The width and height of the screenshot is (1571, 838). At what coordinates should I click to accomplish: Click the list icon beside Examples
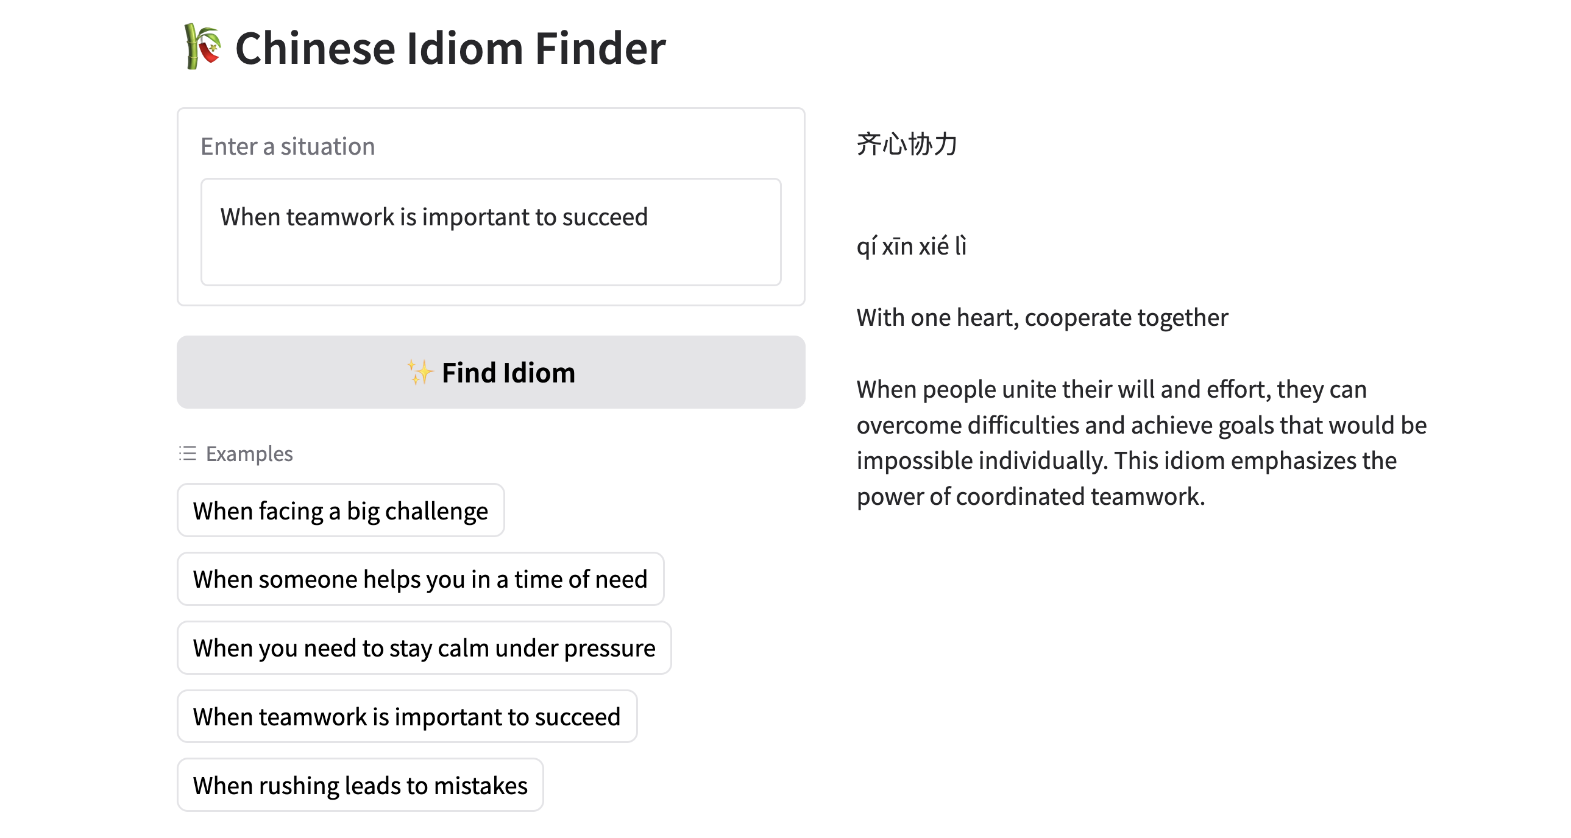click(186, 454)
